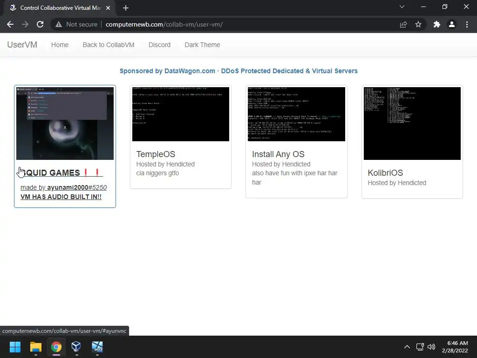477x358 pixels.
Task: Reload the page with refresh icon
Action: click(x=40, y=24)
